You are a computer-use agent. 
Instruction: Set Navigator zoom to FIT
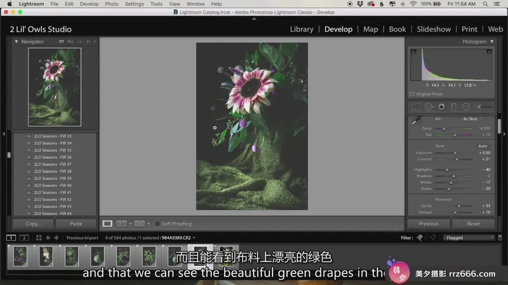click(62, 42)
